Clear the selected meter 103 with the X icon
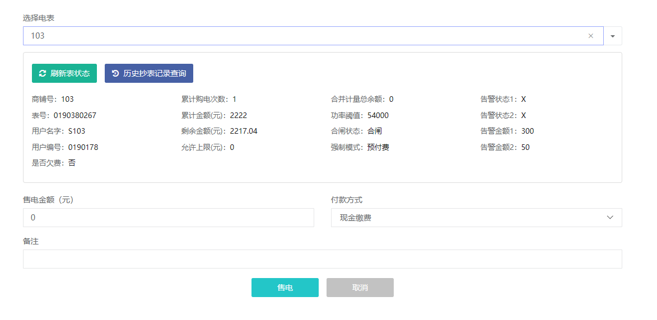657x320 pixels. 590,36
